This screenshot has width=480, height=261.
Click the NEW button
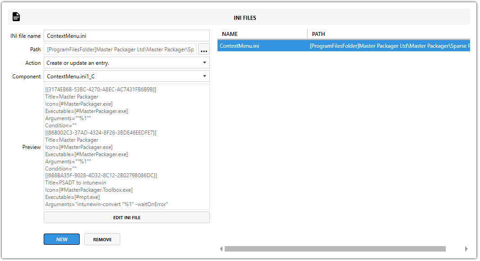[x=62, y=239]
